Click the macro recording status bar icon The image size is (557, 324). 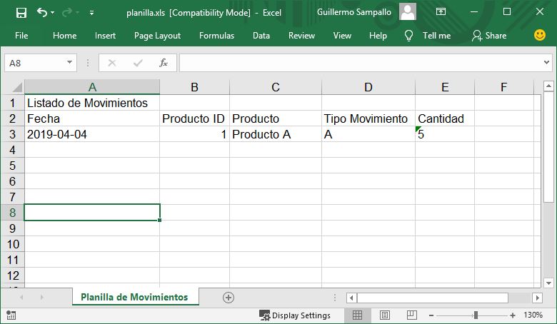coord(11,315)
